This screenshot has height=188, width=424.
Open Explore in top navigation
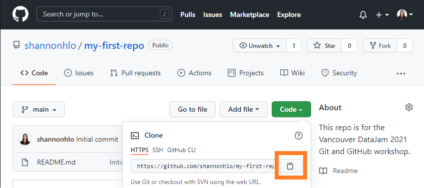coord(289,14)
